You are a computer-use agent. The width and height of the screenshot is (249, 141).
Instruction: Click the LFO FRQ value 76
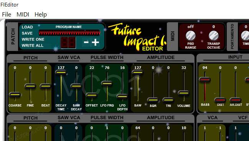(x=107, y=68)
